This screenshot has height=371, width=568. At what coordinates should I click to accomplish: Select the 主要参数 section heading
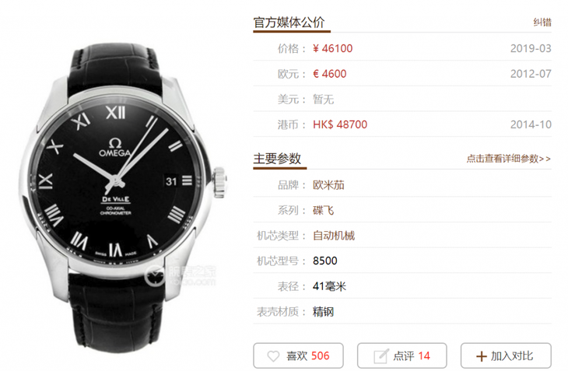277,159
